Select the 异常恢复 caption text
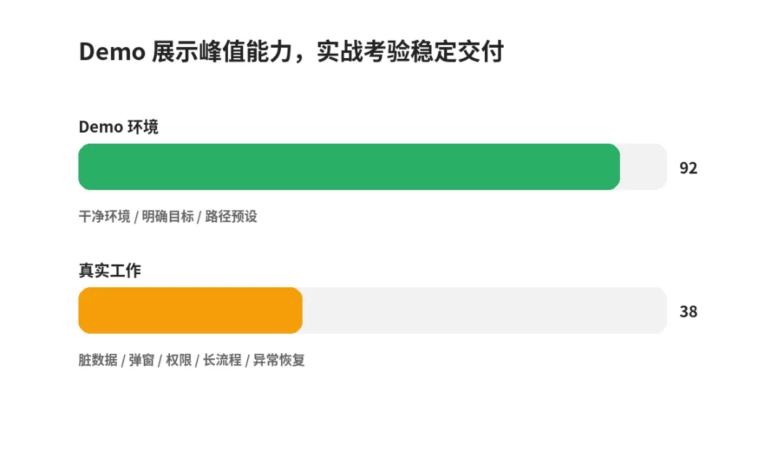Screen dimensions: 784x457 pyautogui.click(x=279, y=360)
